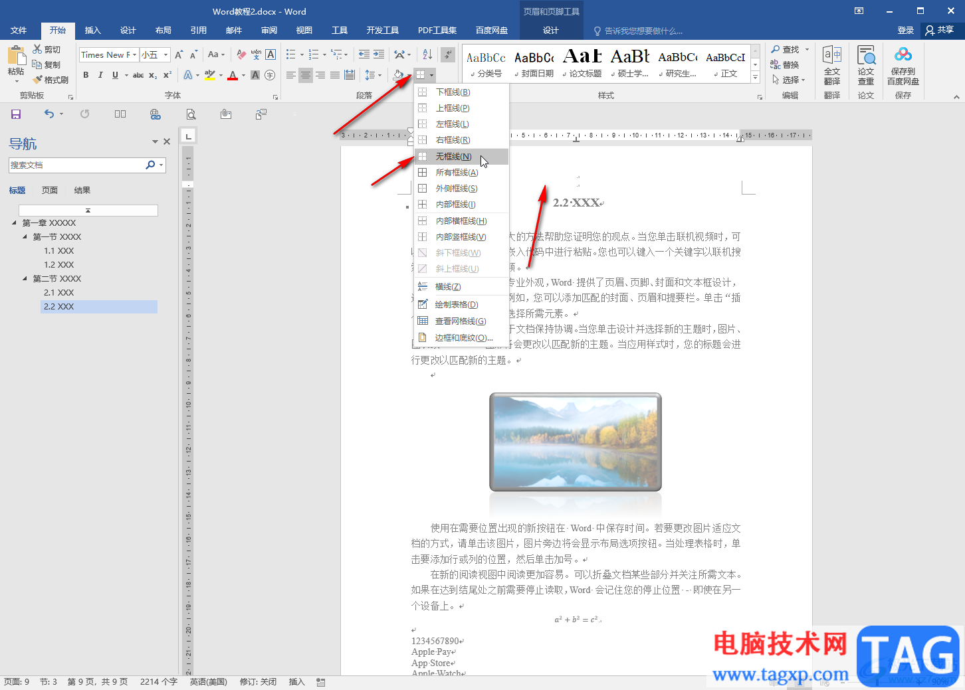Click the Paste icon in the clipboard group
The width and height of the screenshot is (965, 690).
click(x=15, y=54)
